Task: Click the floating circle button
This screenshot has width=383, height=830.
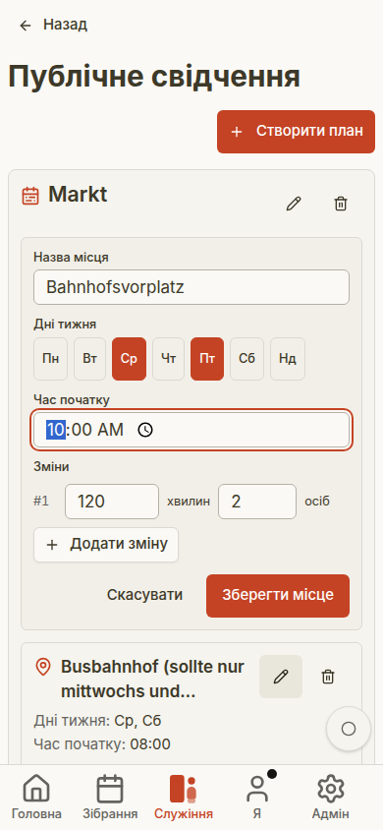Action: point(349,729)
